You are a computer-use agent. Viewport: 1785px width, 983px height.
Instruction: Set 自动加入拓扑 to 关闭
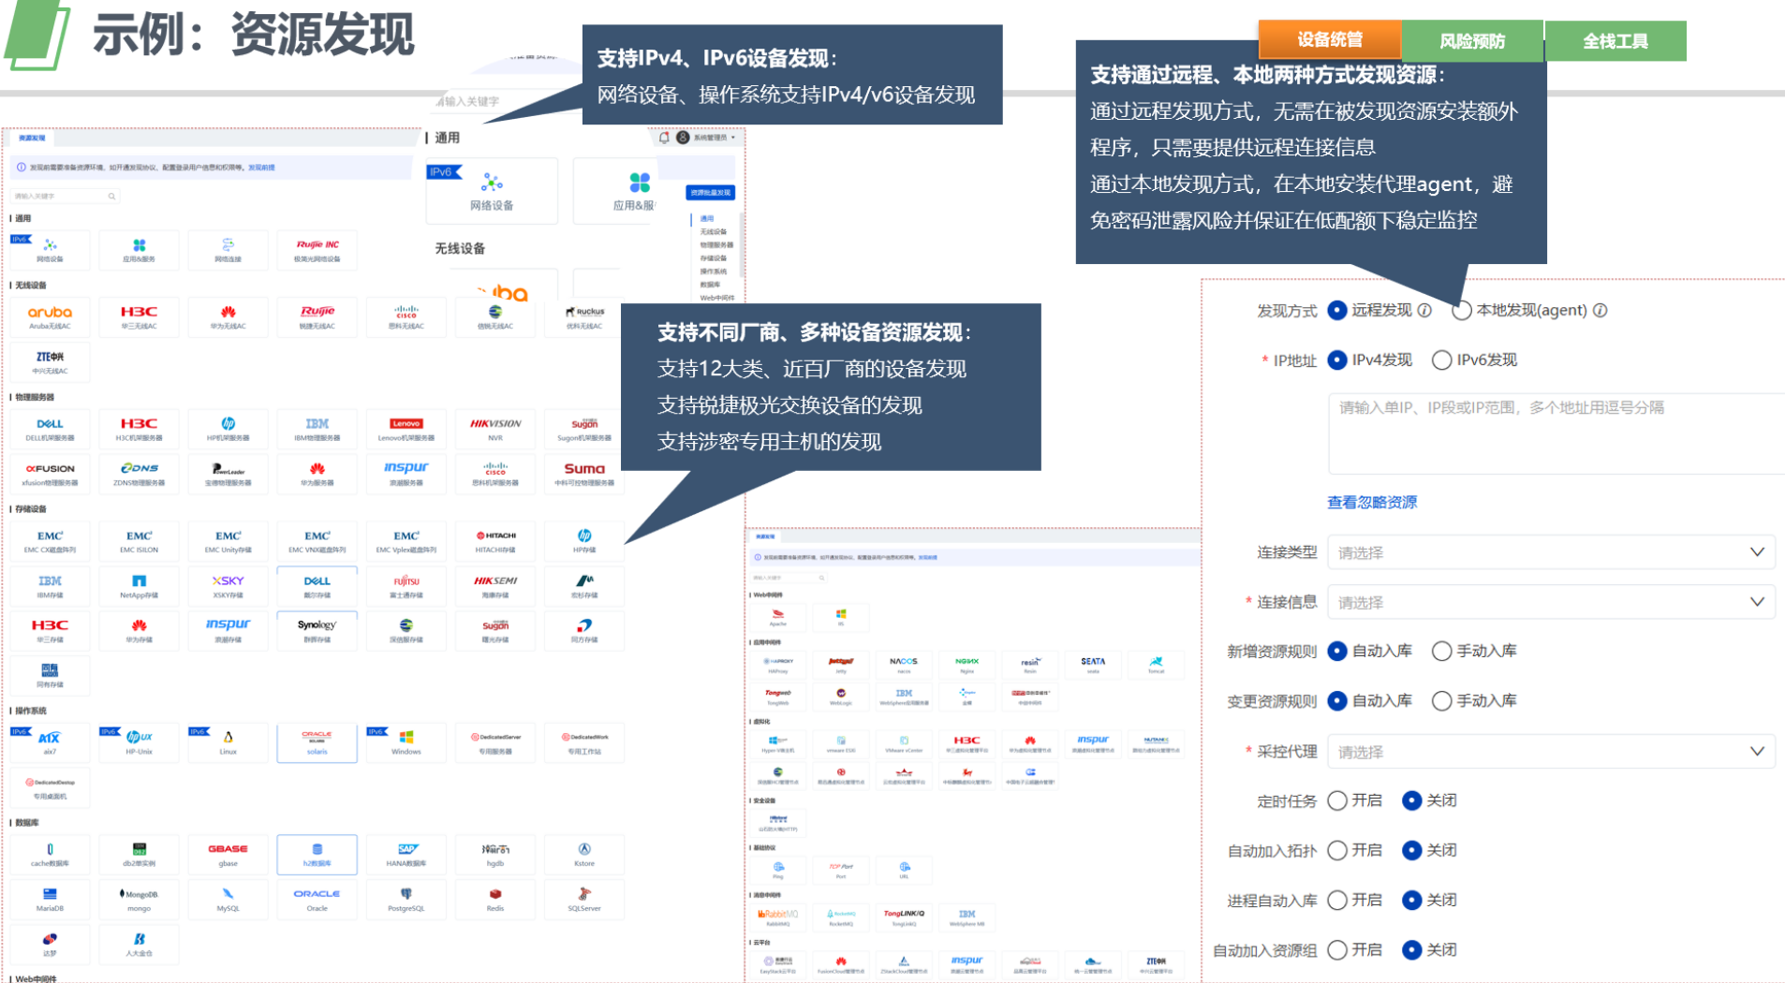[x=1412, y=850]
